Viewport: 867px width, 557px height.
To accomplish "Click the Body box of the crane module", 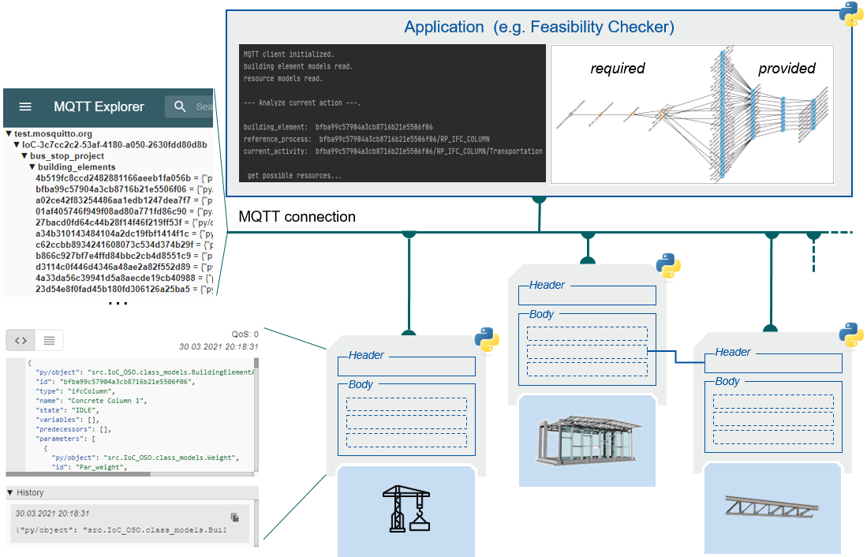I will 406,420.
